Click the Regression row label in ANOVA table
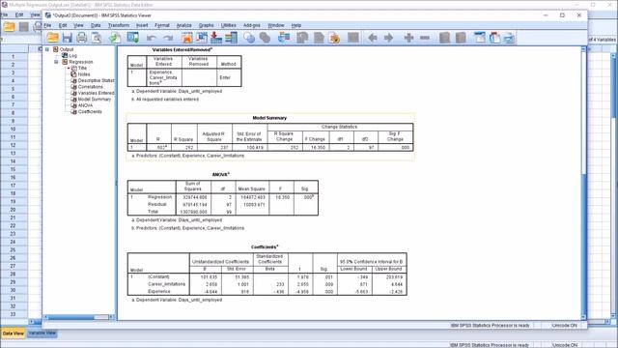The image size is (618, 348). 159,197
